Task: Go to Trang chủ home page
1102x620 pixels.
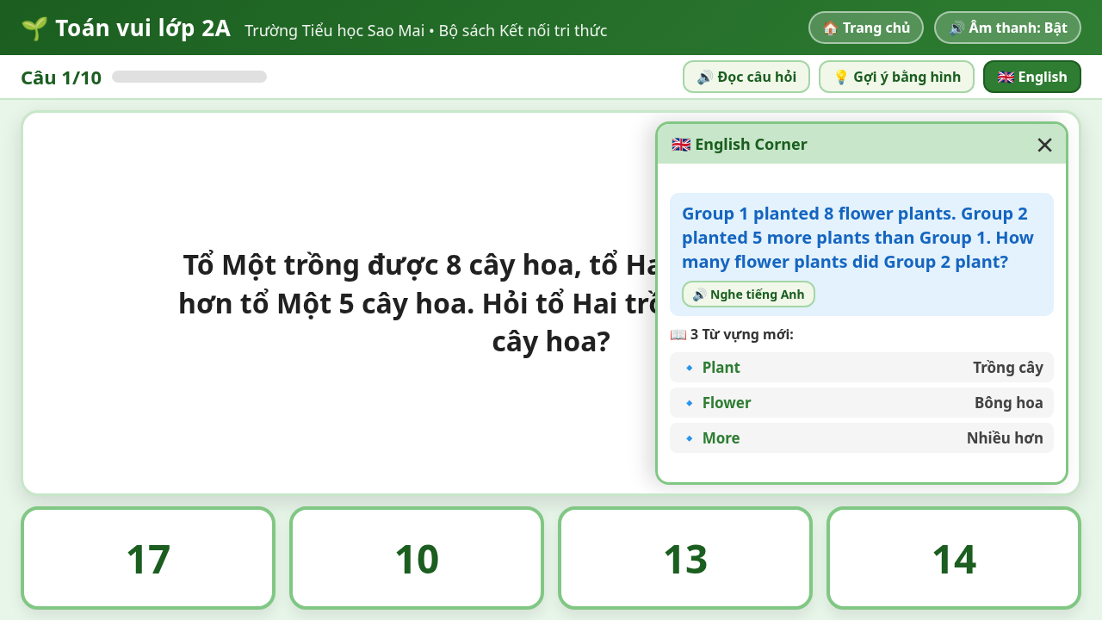Action: [x=866, y=28]
